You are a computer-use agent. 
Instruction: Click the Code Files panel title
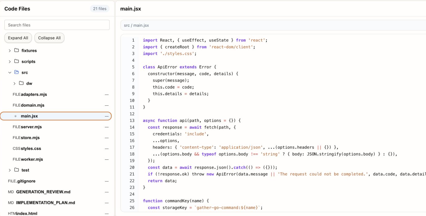pos(17,9)
